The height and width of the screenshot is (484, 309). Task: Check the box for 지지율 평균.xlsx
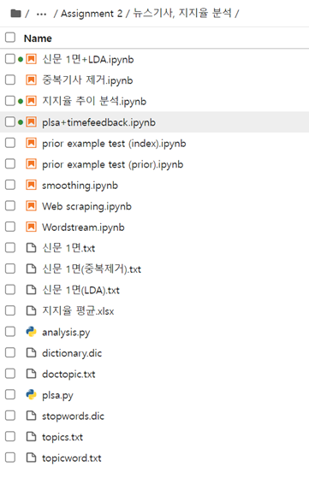pyautogui.click(x=10, y=310)
